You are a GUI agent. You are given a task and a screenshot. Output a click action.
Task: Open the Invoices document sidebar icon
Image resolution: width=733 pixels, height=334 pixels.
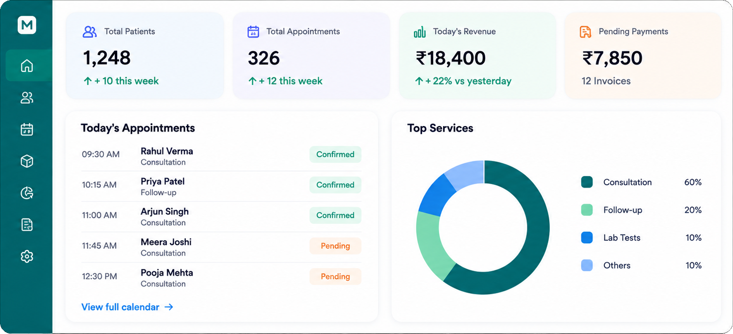27,225
